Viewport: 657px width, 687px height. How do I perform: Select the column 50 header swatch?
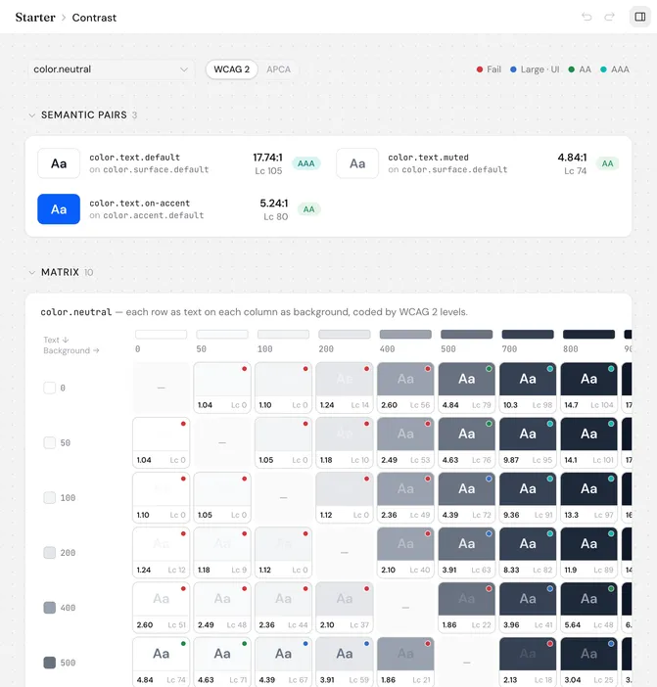click(x=222, y=335)
